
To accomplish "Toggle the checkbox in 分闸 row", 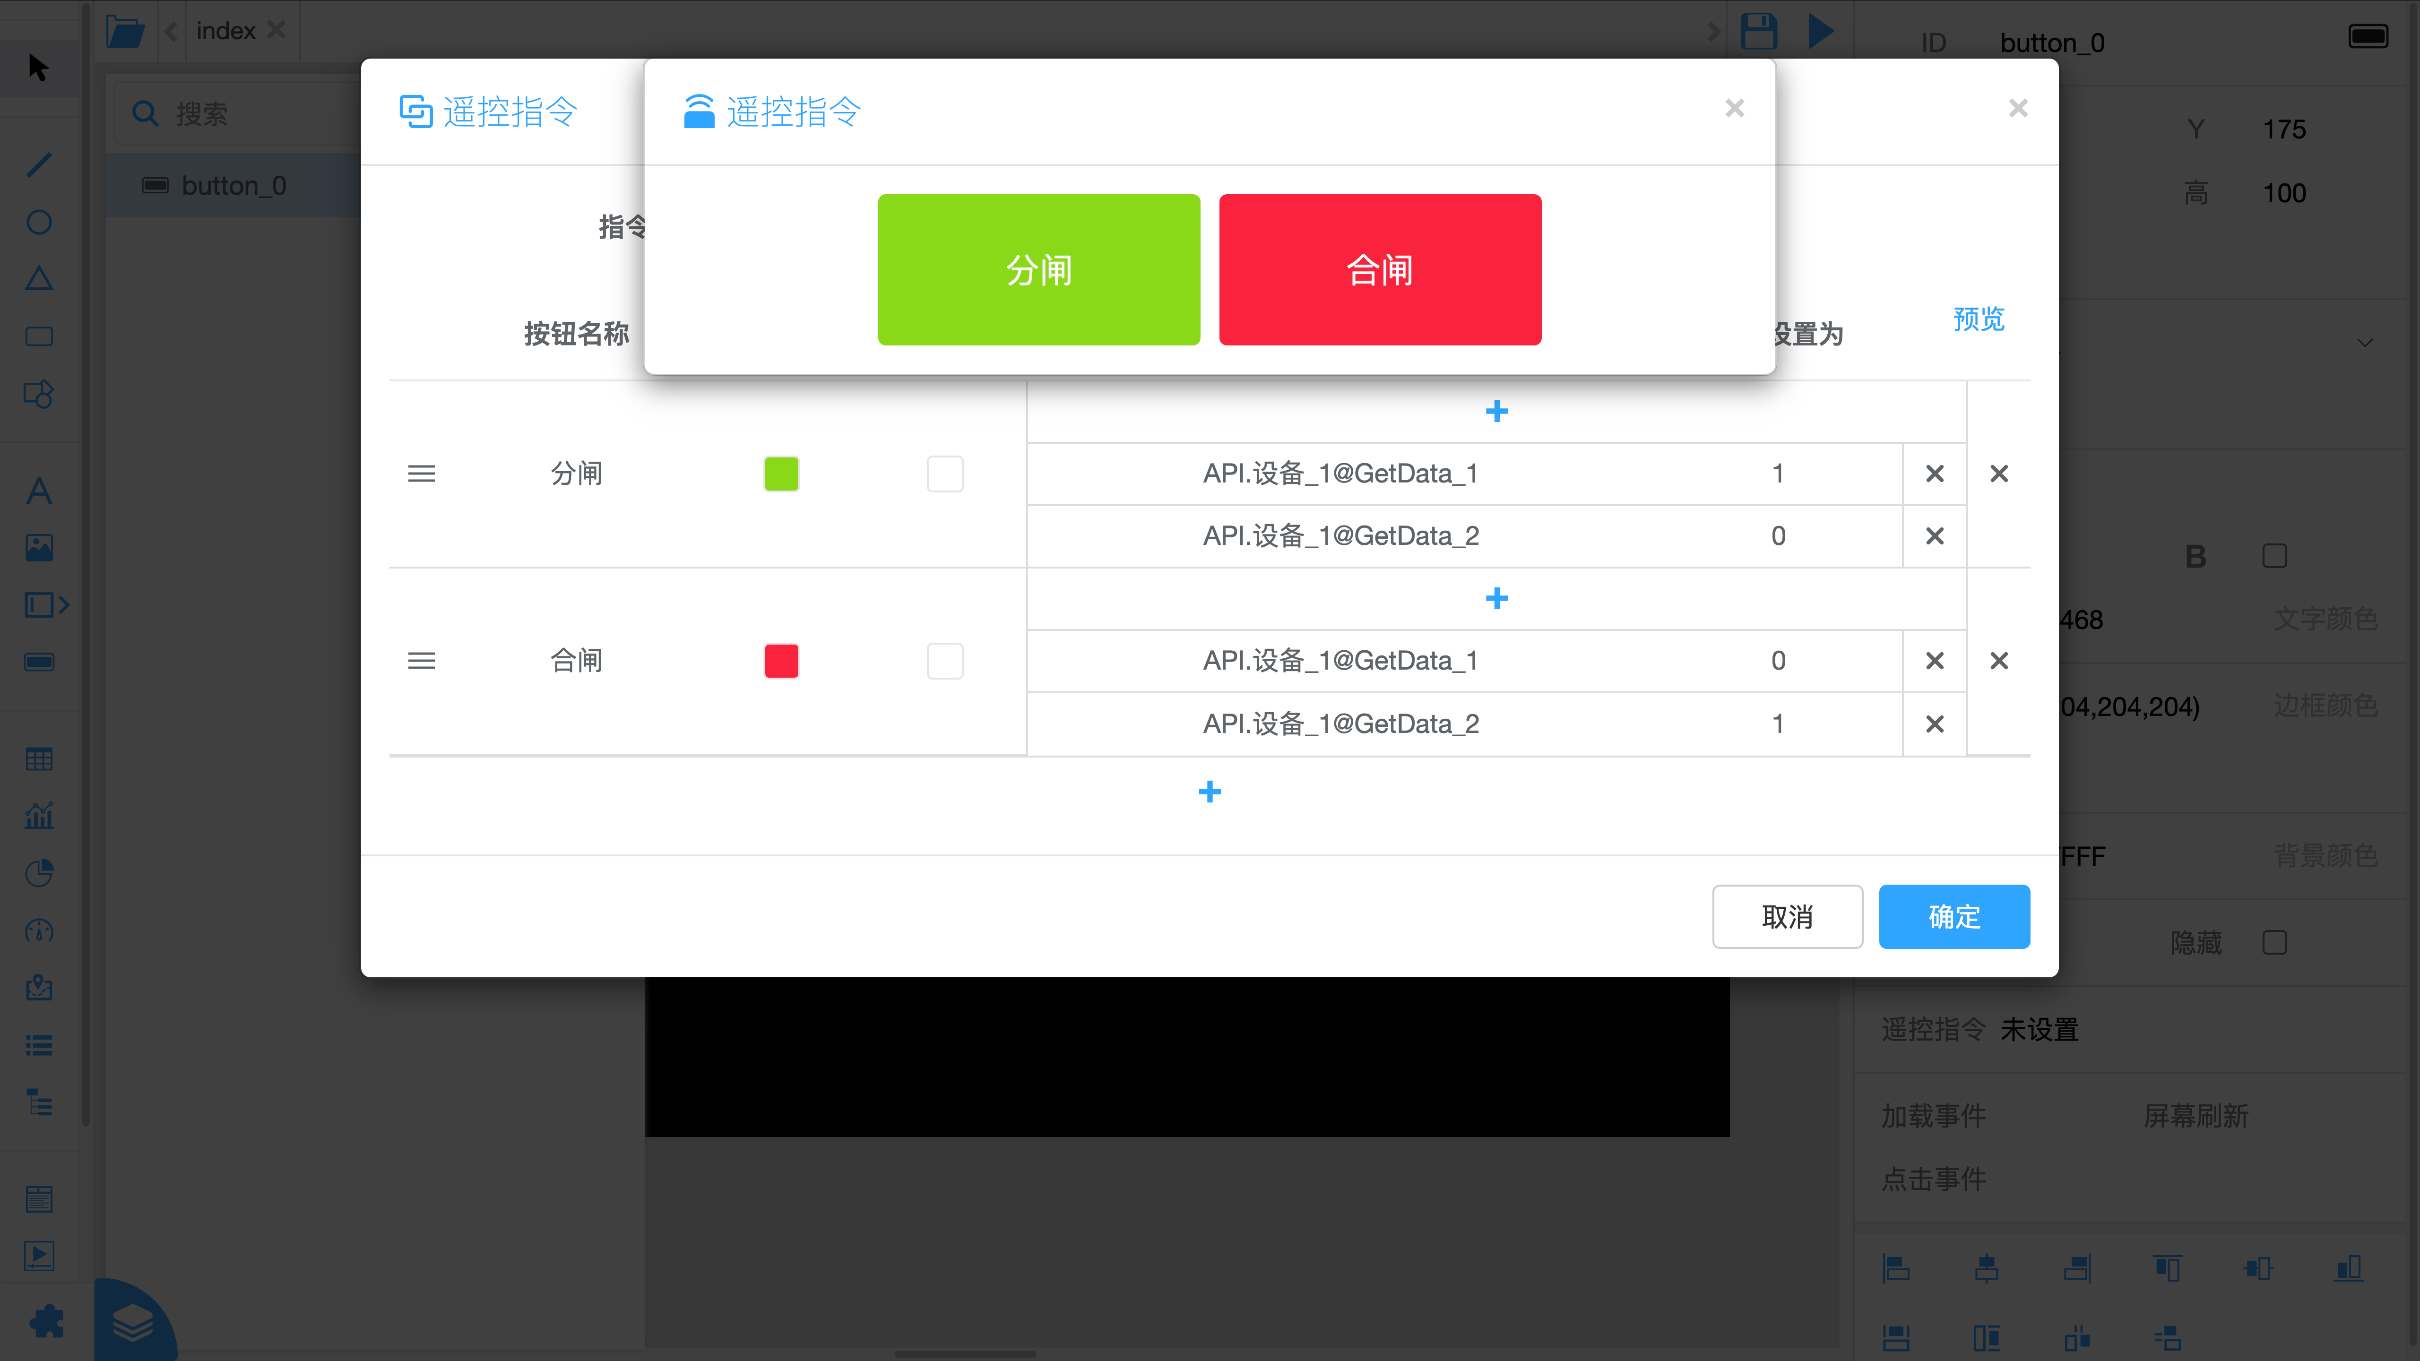I will tap(944, 474).
